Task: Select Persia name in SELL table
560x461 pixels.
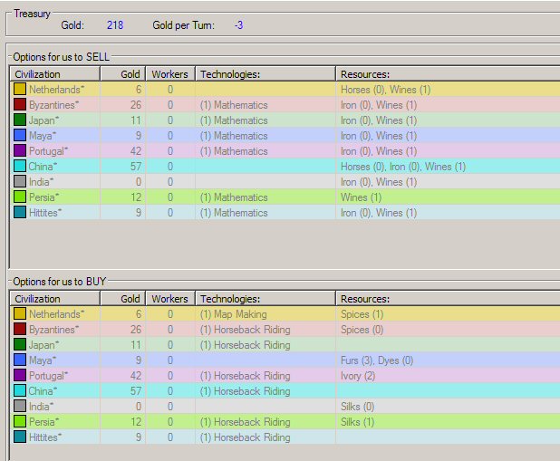Action: point(43,197)
